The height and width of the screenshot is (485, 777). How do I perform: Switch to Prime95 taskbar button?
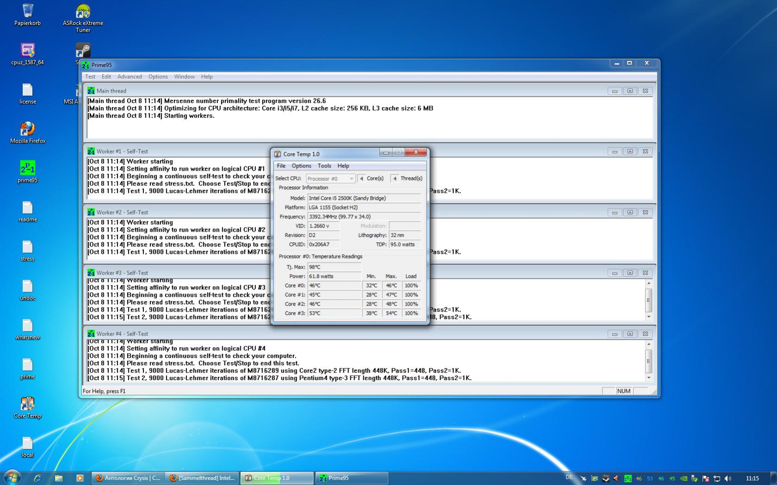352,478
